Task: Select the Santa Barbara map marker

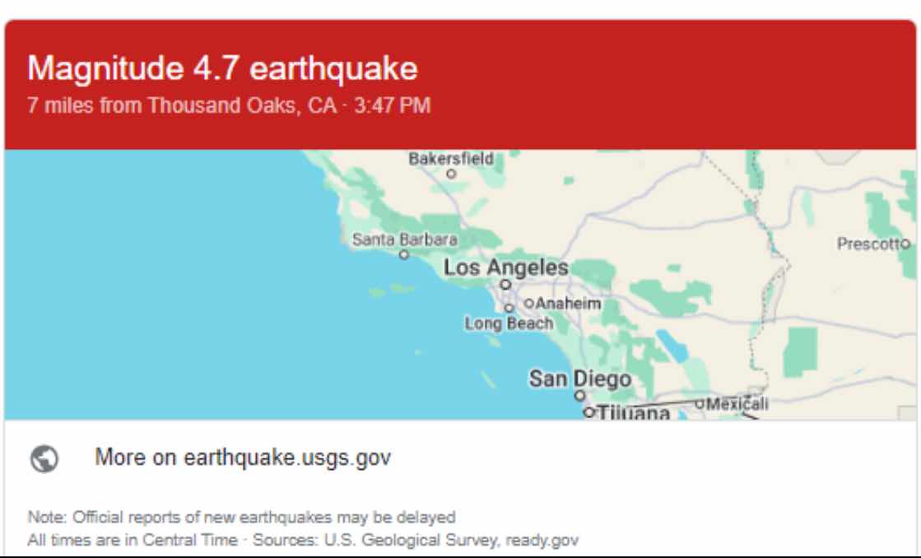Action: (x=403, y=255)
